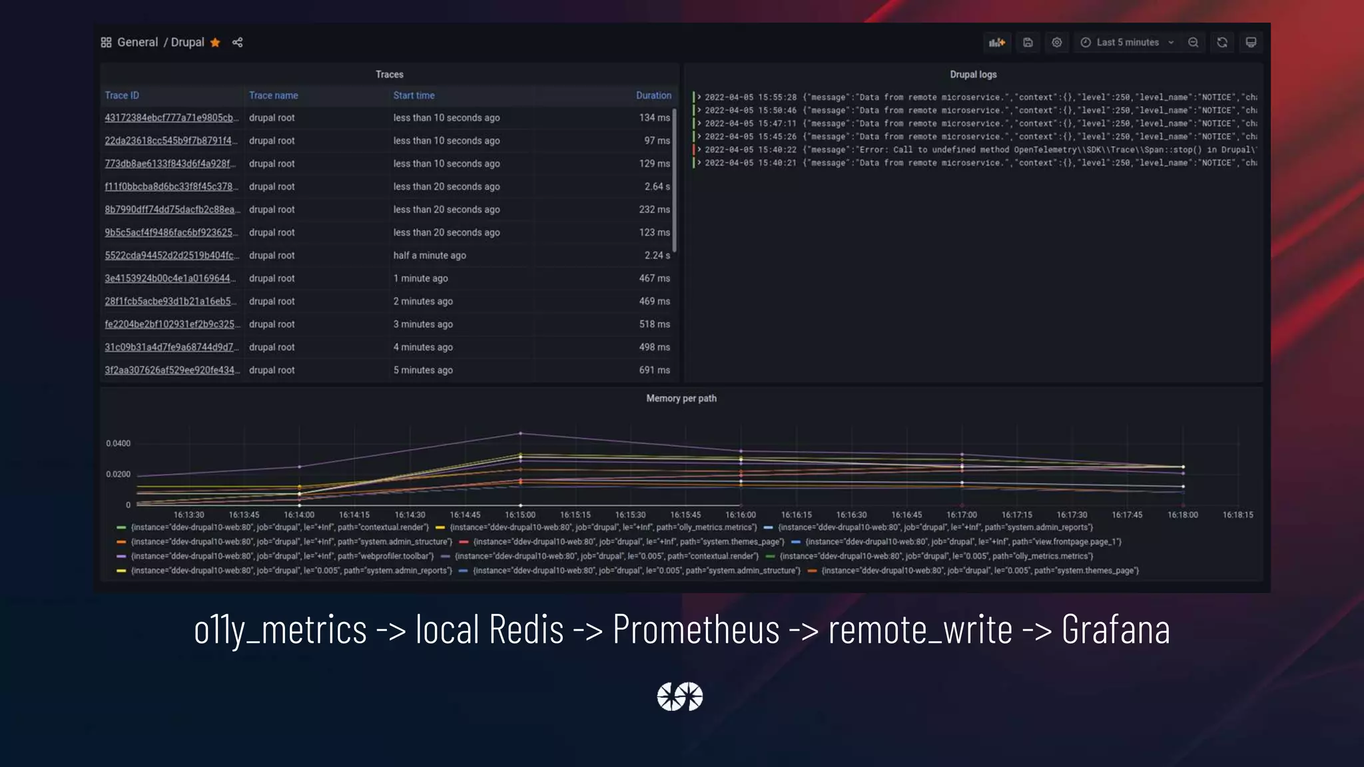Open trace 3e4153924b00c4e1a0169644
Viewport: 1364px width, 767px height.
click(x=170, y=278)
